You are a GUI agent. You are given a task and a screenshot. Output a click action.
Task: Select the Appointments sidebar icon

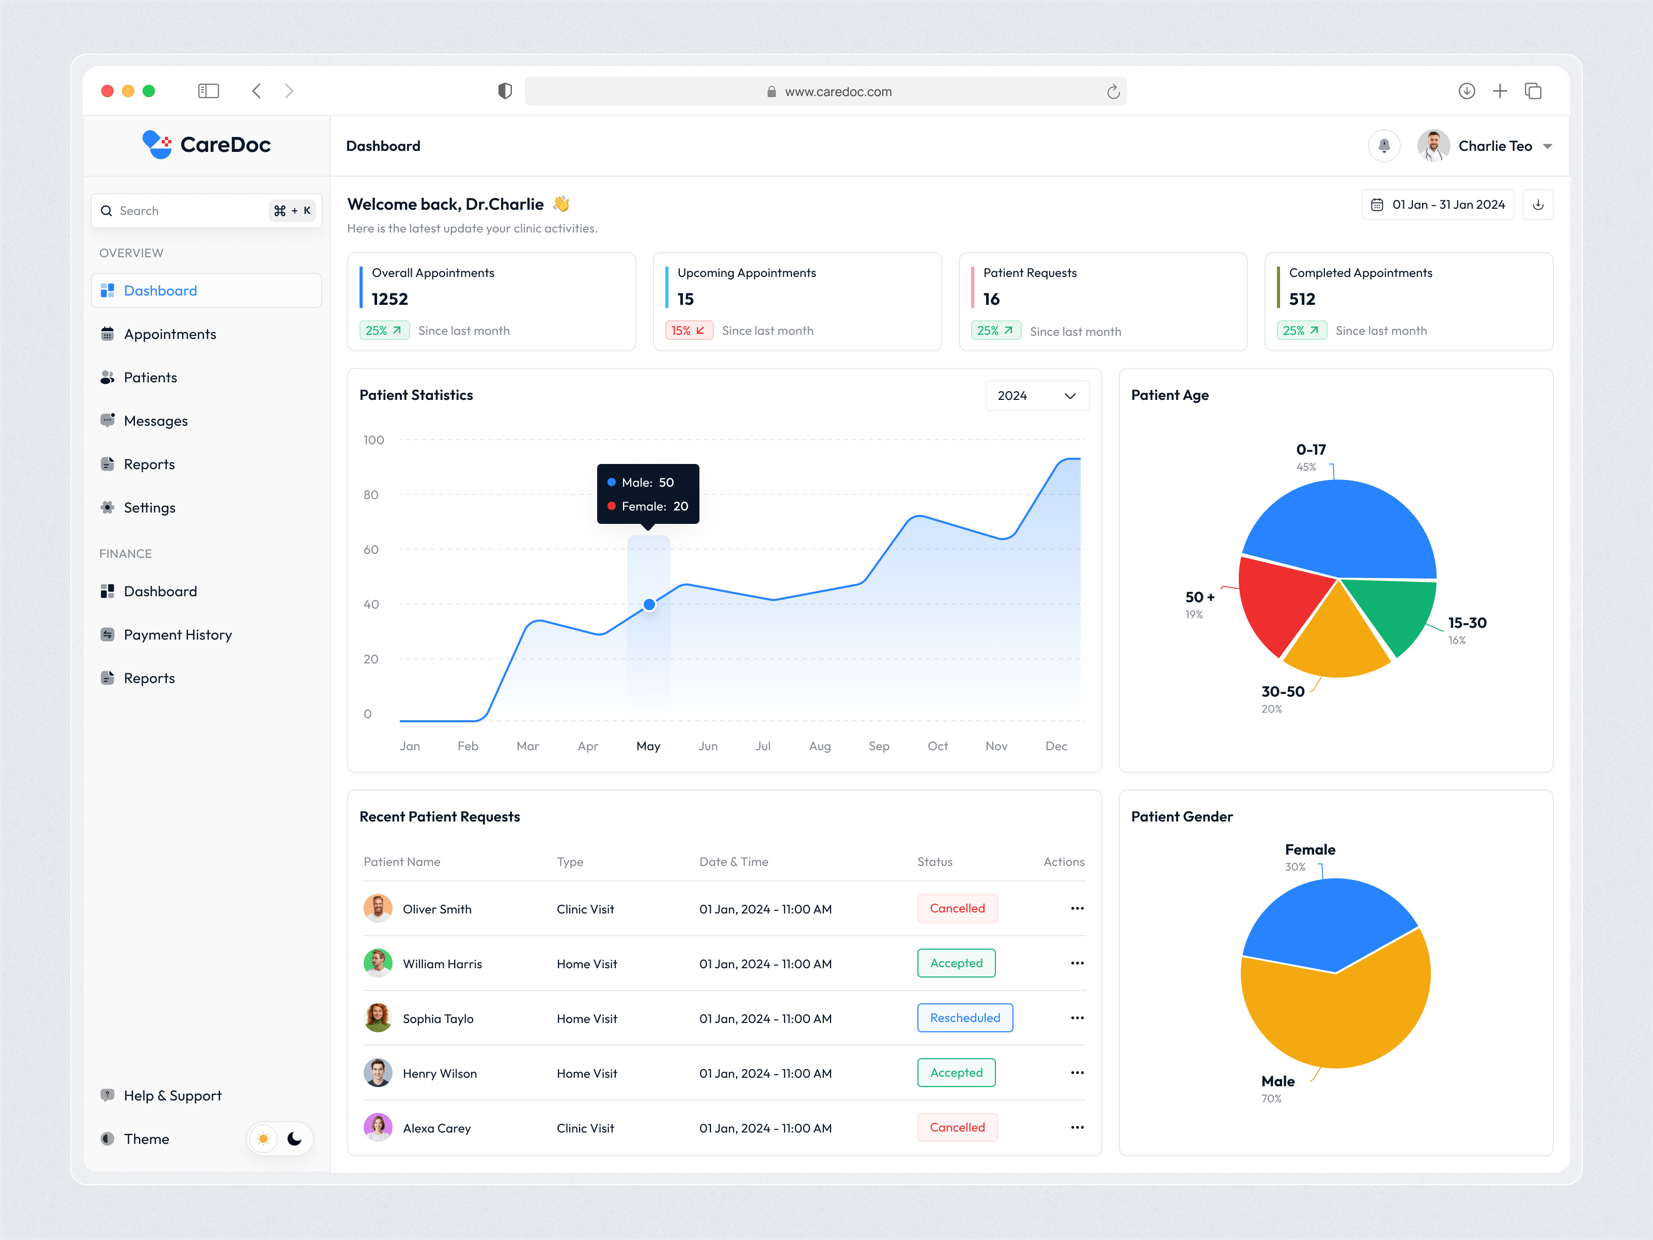[x=107, y=333]
